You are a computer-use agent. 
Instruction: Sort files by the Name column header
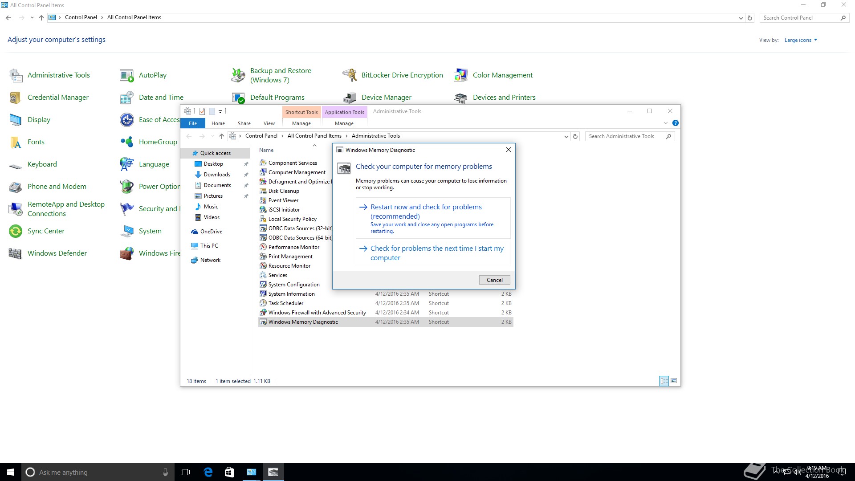[x=266, y=150]
